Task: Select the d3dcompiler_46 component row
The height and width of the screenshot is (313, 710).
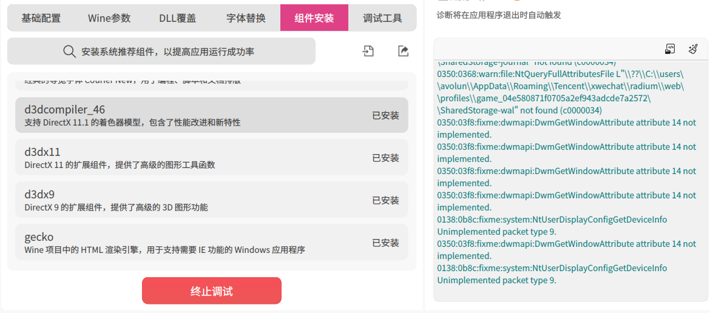Action: click(212, 115)
